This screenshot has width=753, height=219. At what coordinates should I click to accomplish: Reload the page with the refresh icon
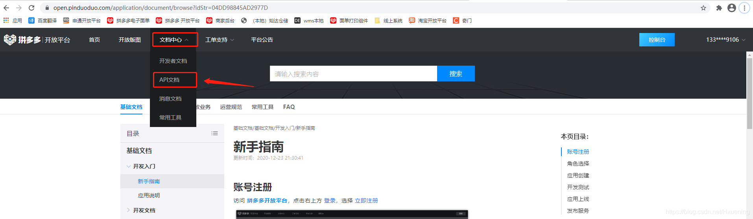pyautogui.click(x=31, y=8)
